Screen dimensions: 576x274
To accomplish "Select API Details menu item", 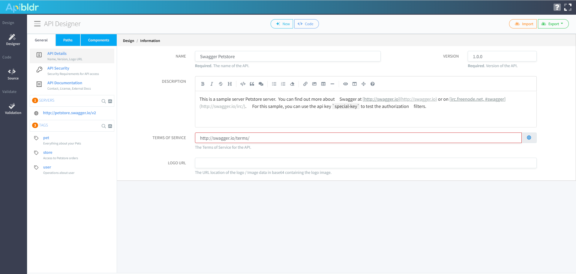I will coord(72,56).
